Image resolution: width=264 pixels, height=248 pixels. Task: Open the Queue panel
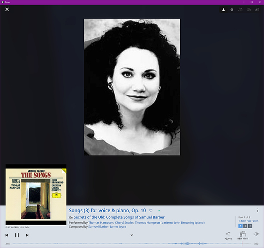pyautogui.click(x=228, y=236)
